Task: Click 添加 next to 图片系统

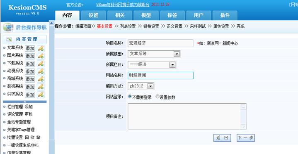Action: click(x=30, y=56)
